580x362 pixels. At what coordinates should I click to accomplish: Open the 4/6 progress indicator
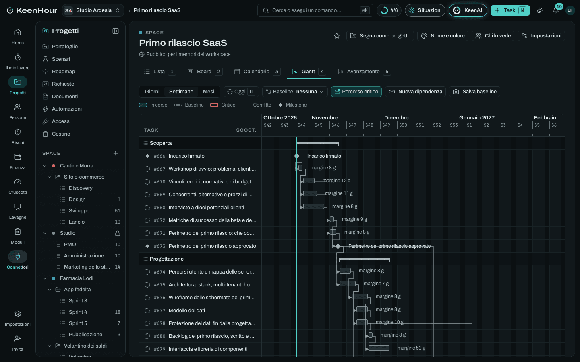[x=389, y=10]
